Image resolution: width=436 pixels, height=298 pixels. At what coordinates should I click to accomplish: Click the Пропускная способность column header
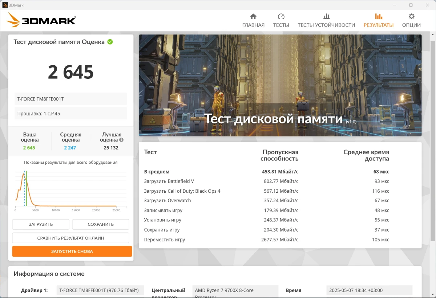pyautogui.click(x=279, y=155)
